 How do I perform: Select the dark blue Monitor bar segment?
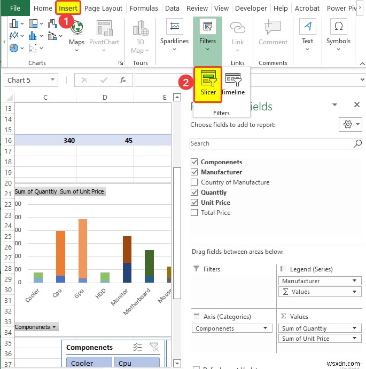127,272
